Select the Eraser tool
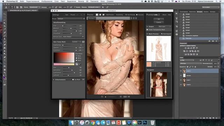Image resolution: width=224 pixels, height=126 pixels. click(x=5, y=44)
